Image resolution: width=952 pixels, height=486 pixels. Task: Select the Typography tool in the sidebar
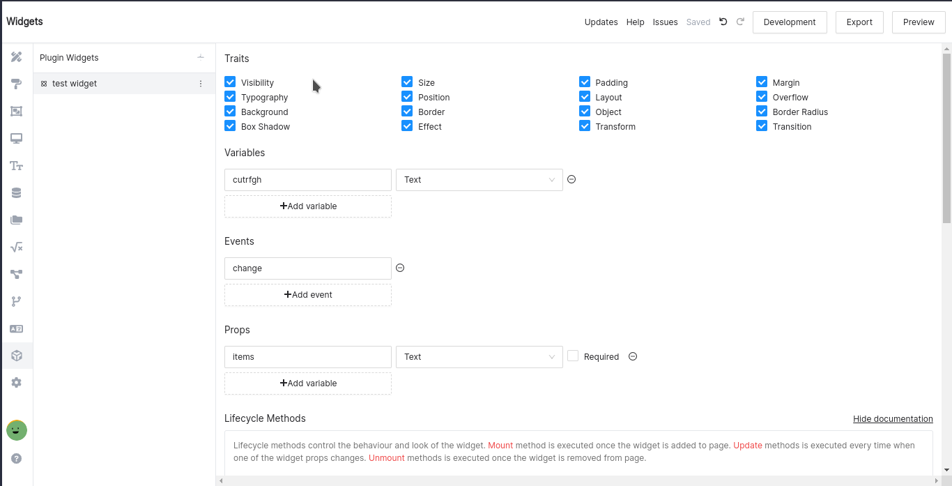[17, 165]
